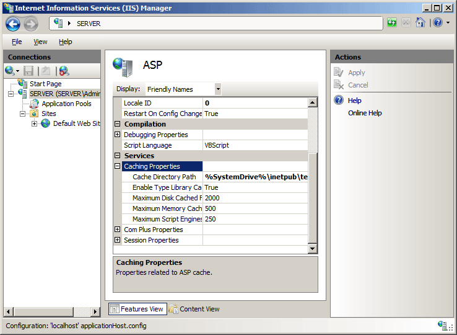The image size is (457, 335).
Task: Select Application Pools in the connections tree
Action: click(66, 104)
